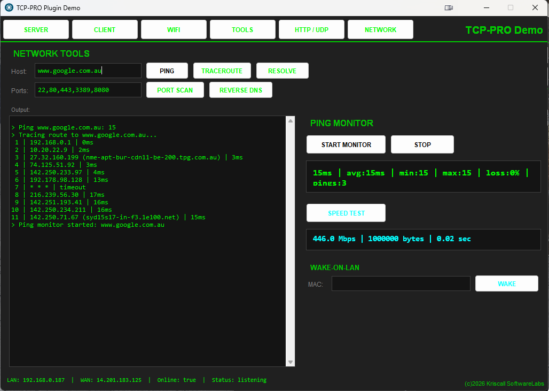Click the REVERSE DNS button
Screen dimensions: 549x391
click(x=240, y=90)
